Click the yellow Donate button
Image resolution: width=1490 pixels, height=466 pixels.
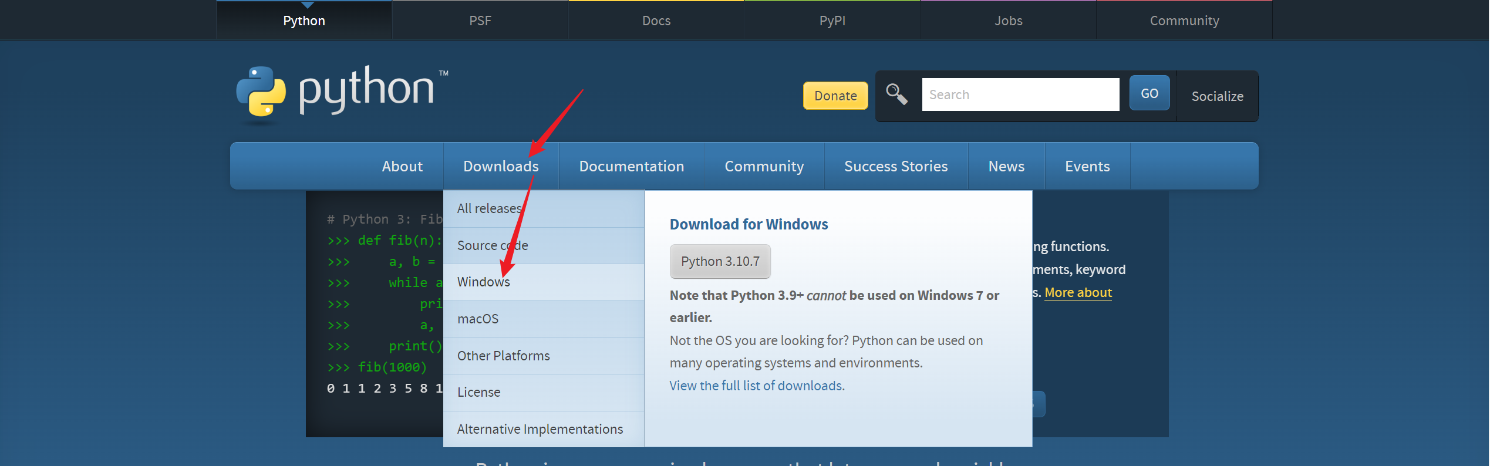point(835,96)
